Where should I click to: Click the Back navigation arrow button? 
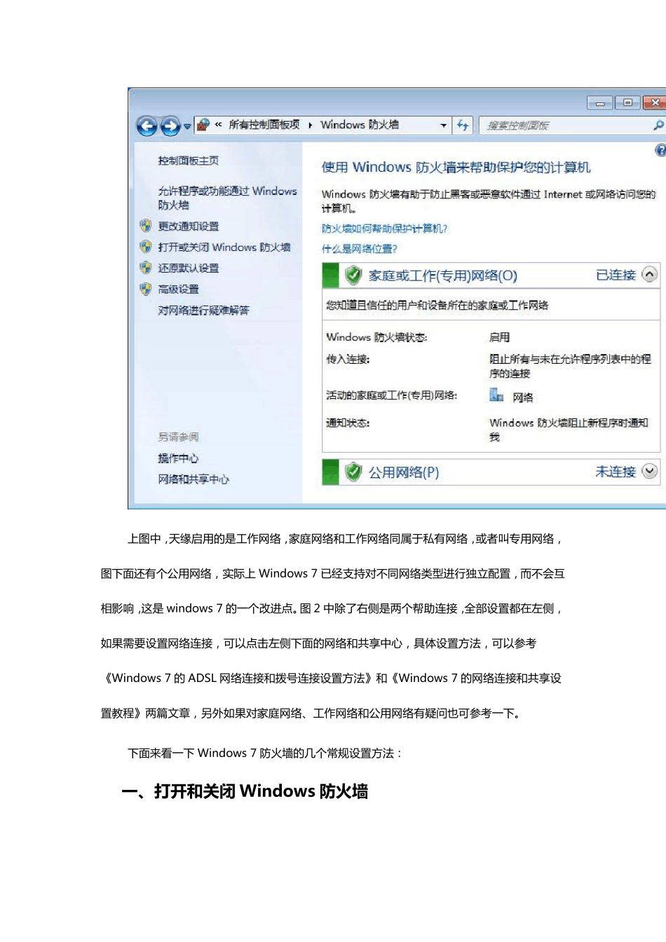(147, 126)
